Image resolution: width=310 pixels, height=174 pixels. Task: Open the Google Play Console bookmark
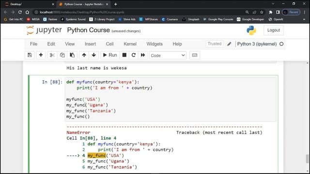(x=218, y=19)
